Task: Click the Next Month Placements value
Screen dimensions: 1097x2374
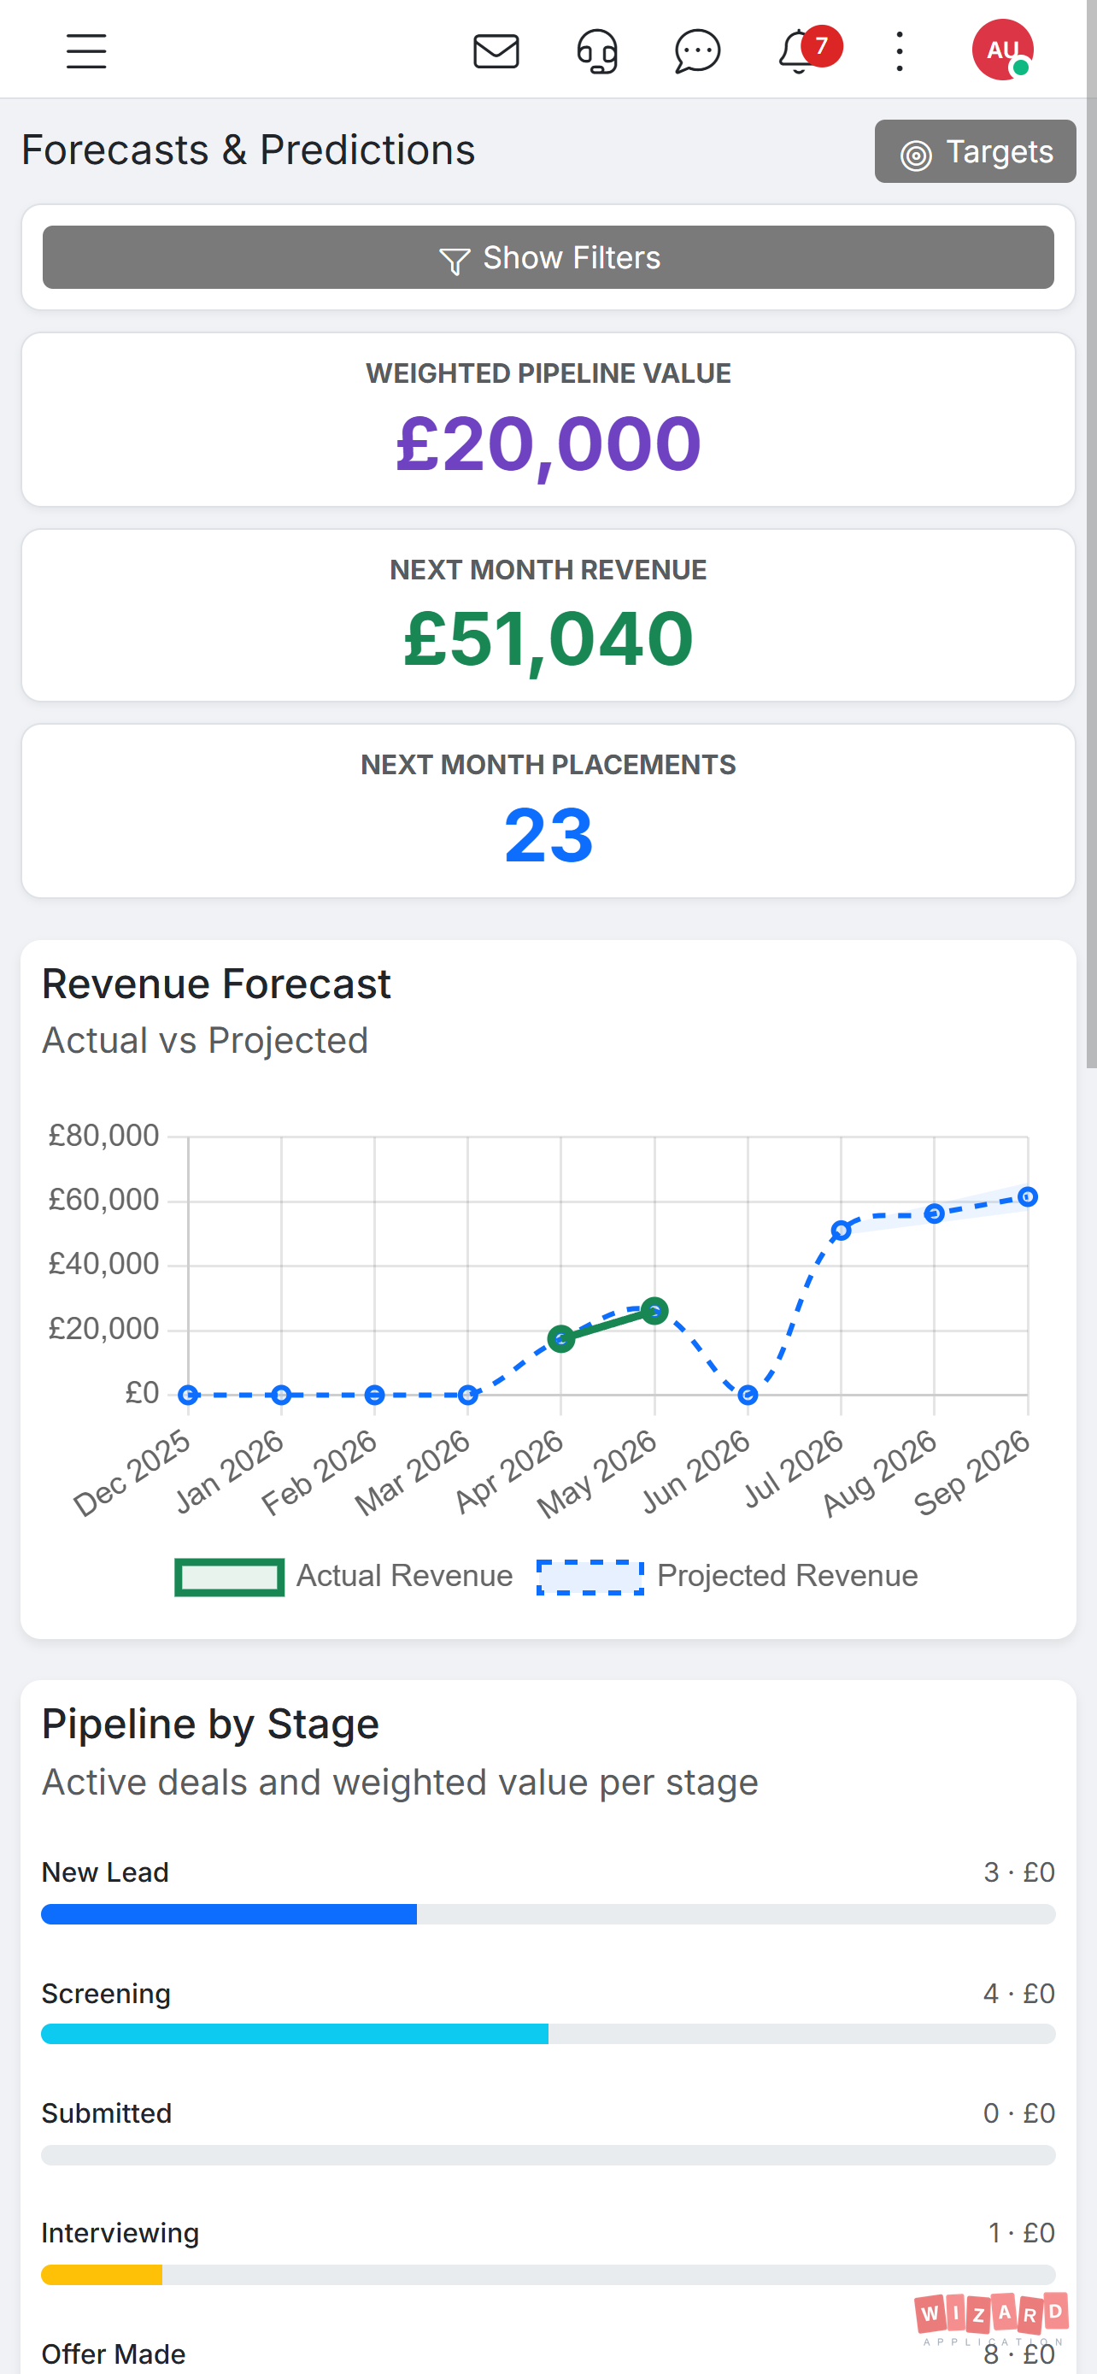Action: (548, 836)
